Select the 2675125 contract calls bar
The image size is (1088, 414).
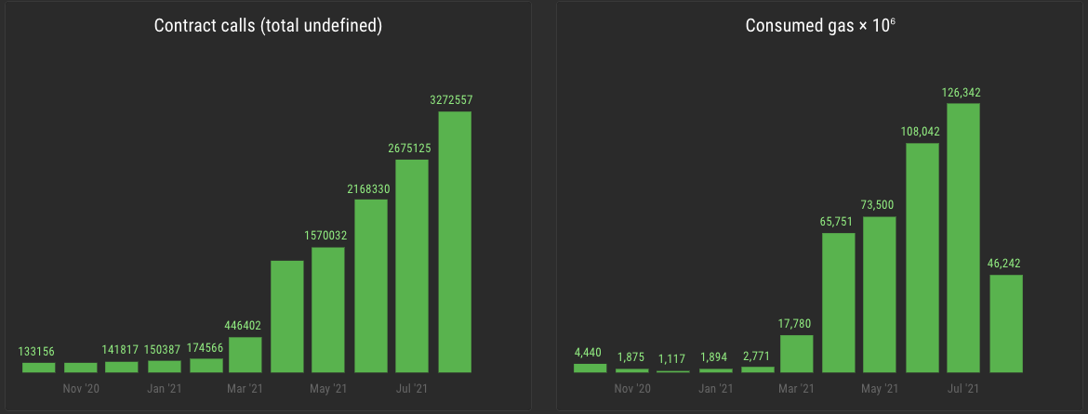[x=412, y=266]
